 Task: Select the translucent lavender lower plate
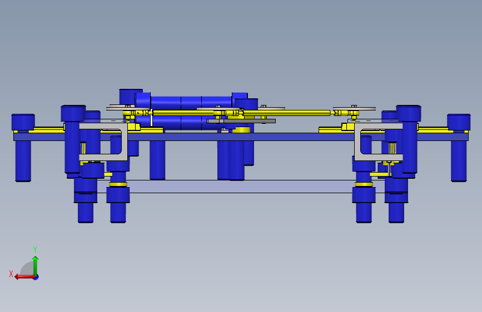tap(240, 187)
